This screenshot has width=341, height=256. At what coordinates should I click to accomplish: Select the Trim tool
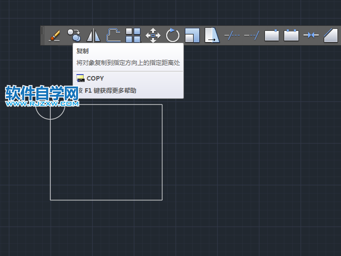232,35
